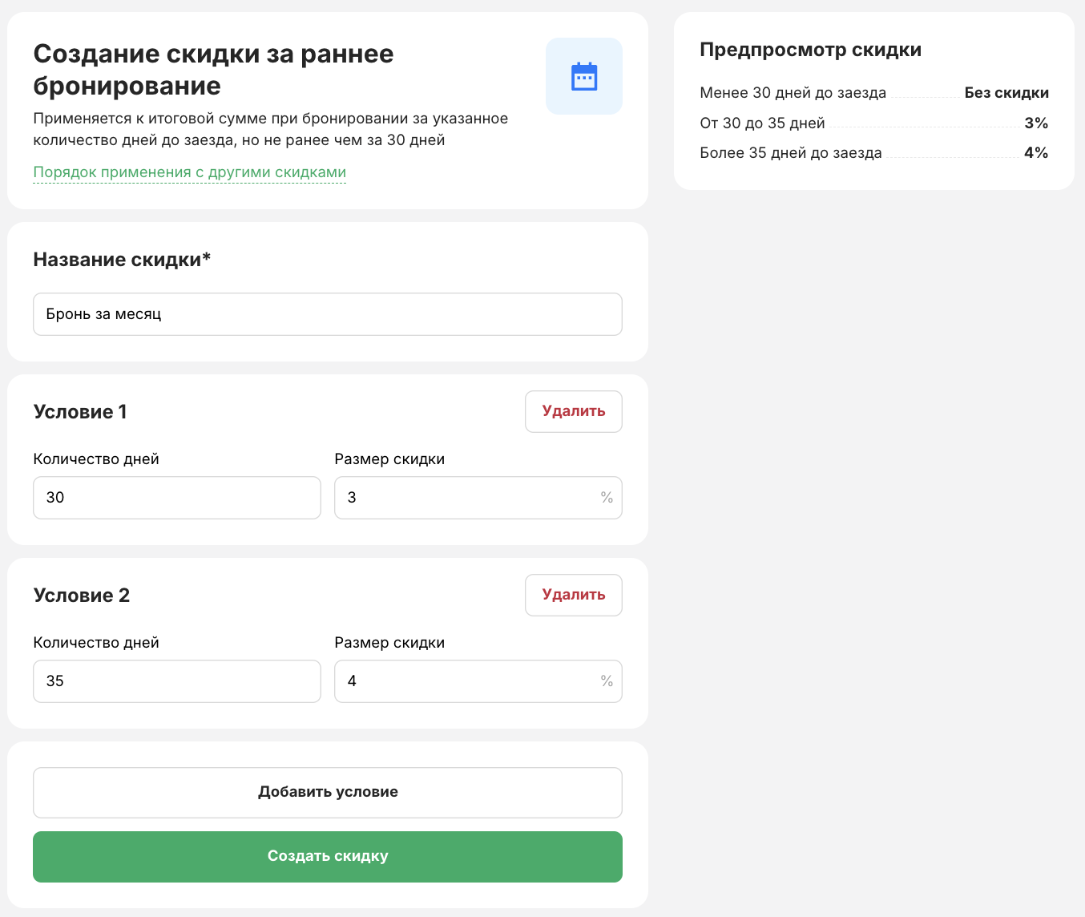
Task: Select the 'Менее 30 дней до заезда' preview row
Action: tap(874, 93)
